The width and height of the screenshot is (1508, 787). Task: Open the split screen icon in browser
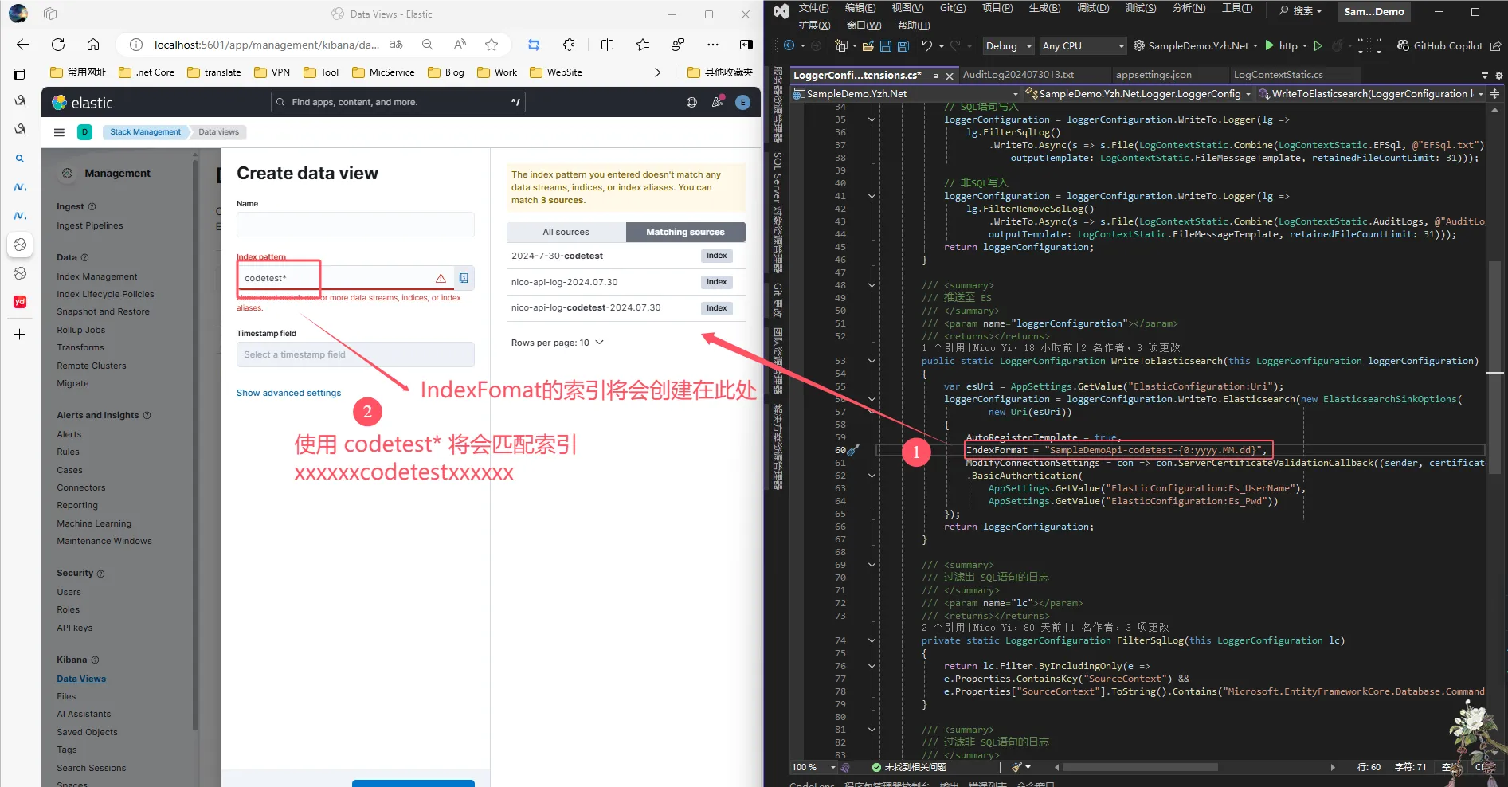point(608,45)
